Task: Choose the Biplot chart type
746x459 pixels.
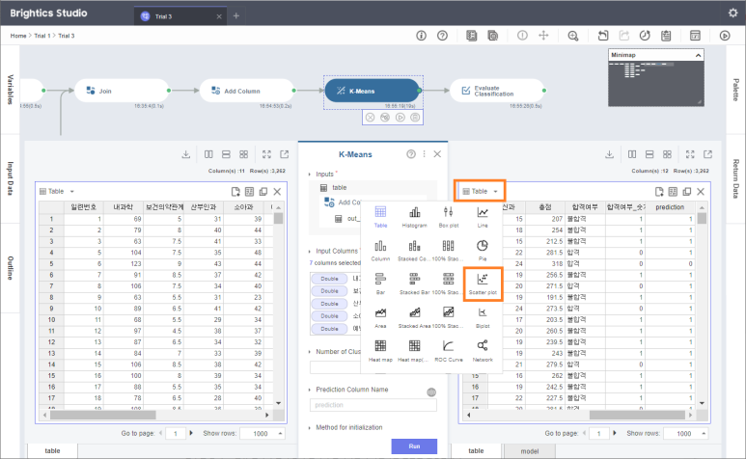Action: pyautogui.click(x=483, y=317)
